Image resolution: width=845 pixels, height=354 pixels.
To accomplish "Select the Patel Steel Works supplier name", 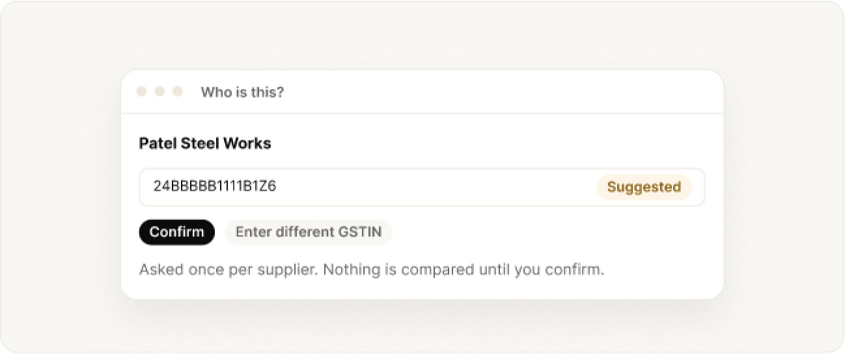I will click(x=205, y=143).
